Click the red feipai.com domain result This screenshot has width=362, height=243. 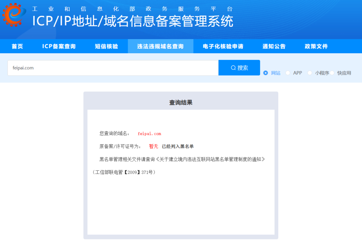(150, 134)
